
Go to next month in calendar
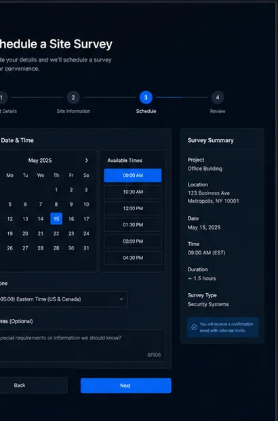[x=86, y=161]
